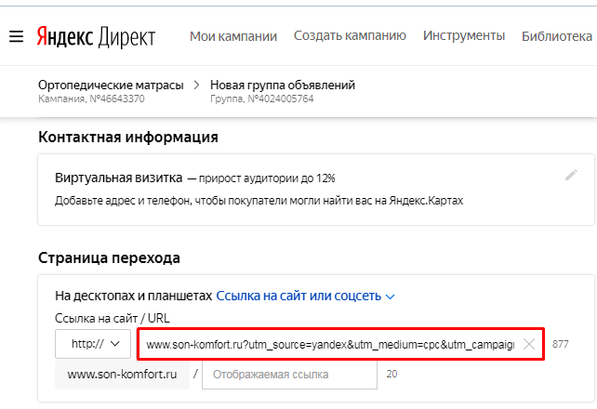Screen dimensions: 597x409
Task: Expand Ссылка на сайт или соцсеть dropdown
Action: [x=306, y=297]
